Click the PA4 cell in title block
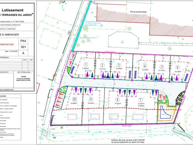Viewport: 193px width, 145px height. point(23,41)
